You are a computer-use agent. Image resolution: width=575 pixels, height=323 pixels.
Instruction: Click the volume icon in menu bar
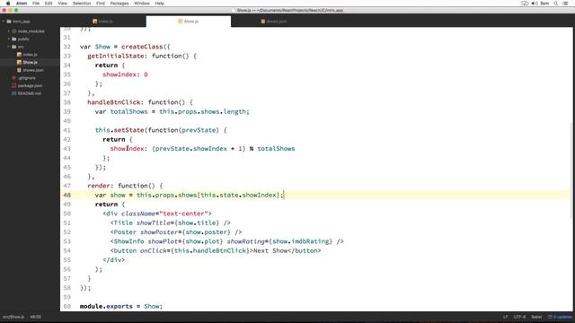point(535,4)
